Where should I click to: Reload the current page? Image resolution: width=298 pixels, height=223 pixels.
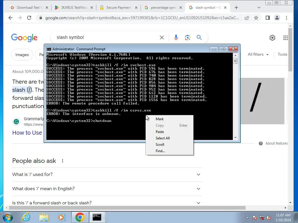29,18
